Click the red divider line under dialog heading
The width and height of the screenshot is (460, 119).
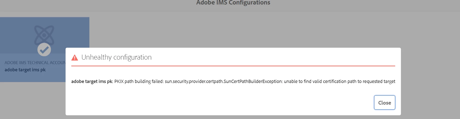[233, 66]
